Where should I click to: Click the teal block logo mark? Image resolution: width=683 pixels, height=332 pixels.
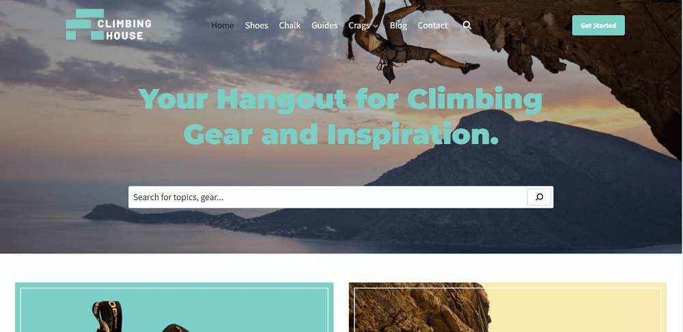[85, 25]
